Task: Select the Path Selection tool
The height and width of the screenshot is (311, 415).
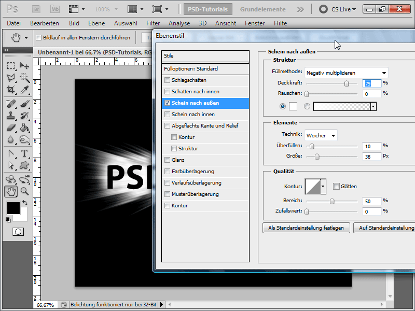Action: click(11, 165)
